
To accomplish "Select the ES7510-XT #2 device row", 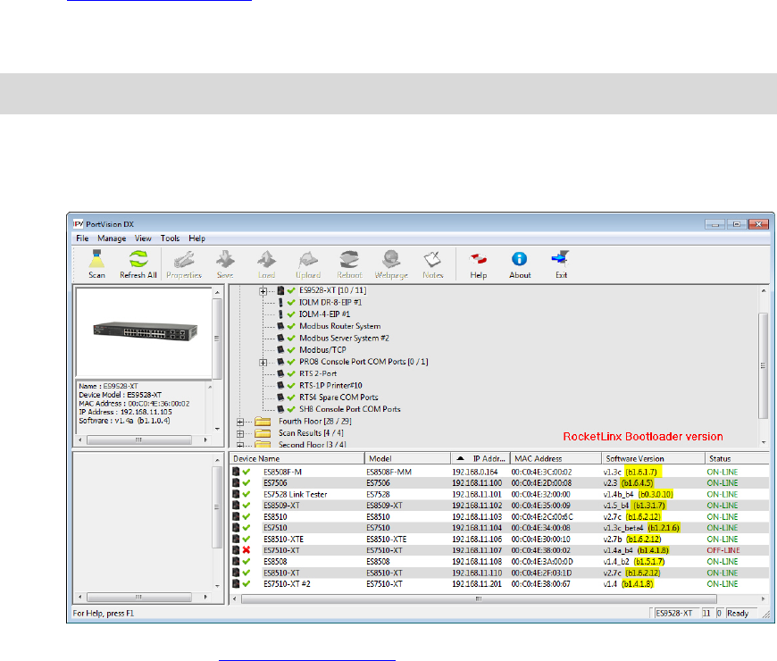I will (x=499, y=584).
